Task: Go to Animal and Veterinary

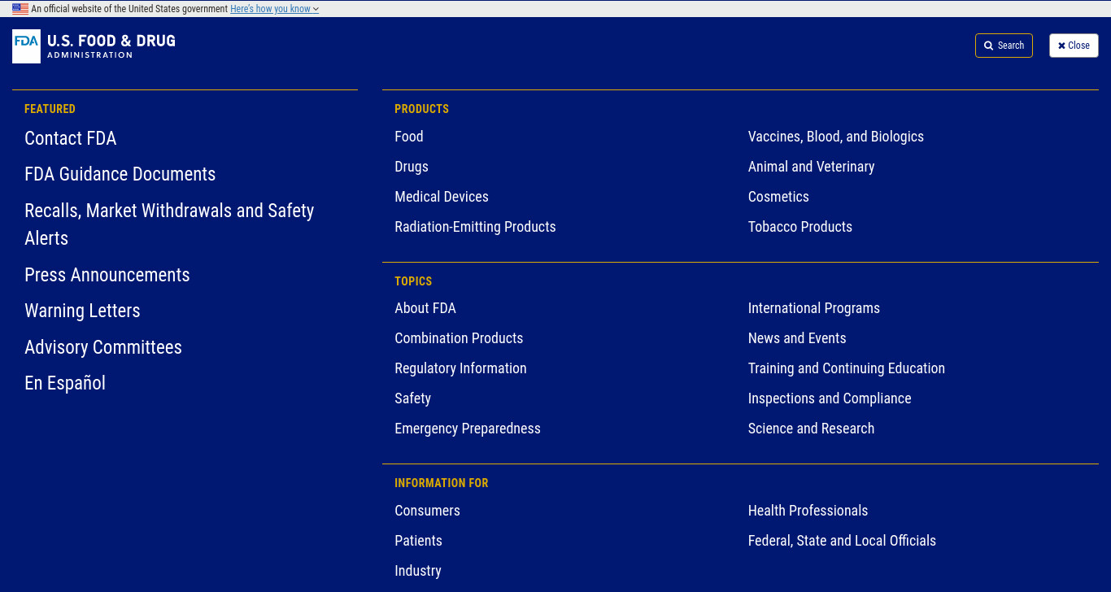Action: click(x=812, y=167)
